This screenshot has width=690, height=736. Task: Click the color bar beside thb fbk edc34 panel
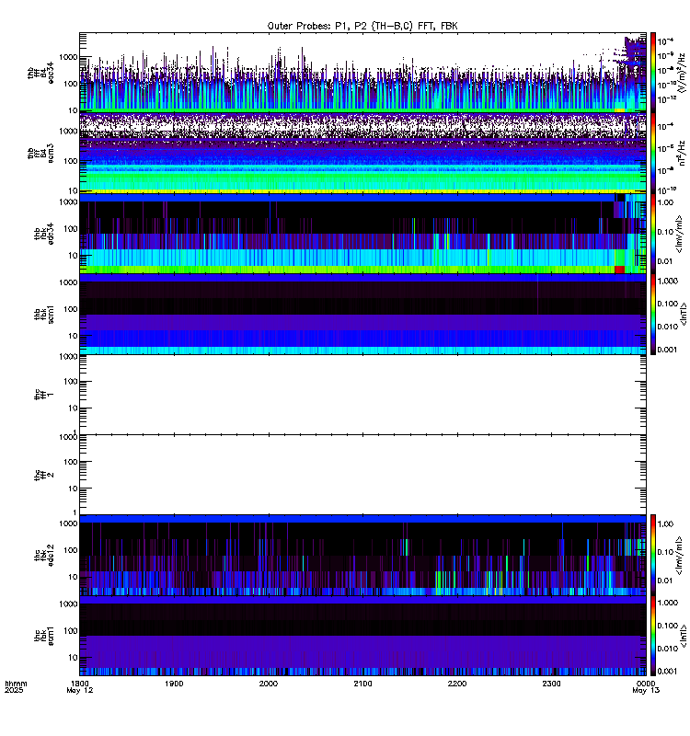tap(652, 234)
